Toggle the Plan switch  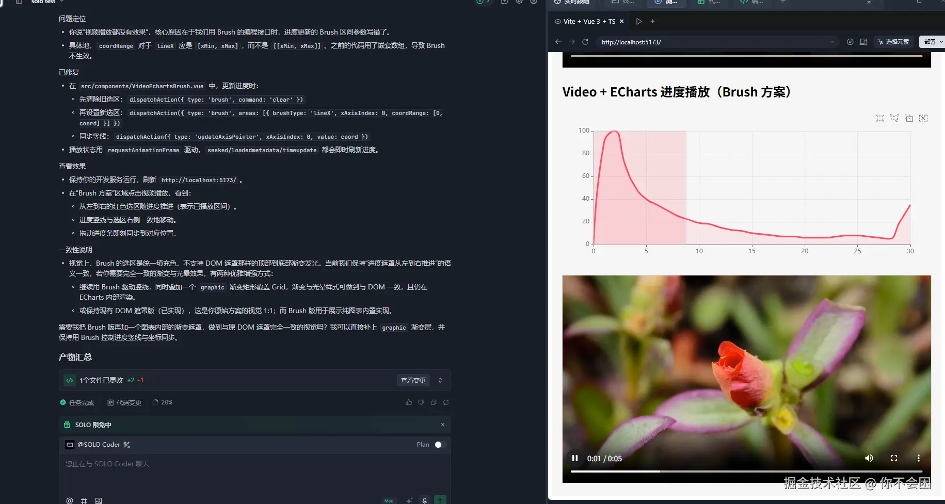click(x=440, y=445)
